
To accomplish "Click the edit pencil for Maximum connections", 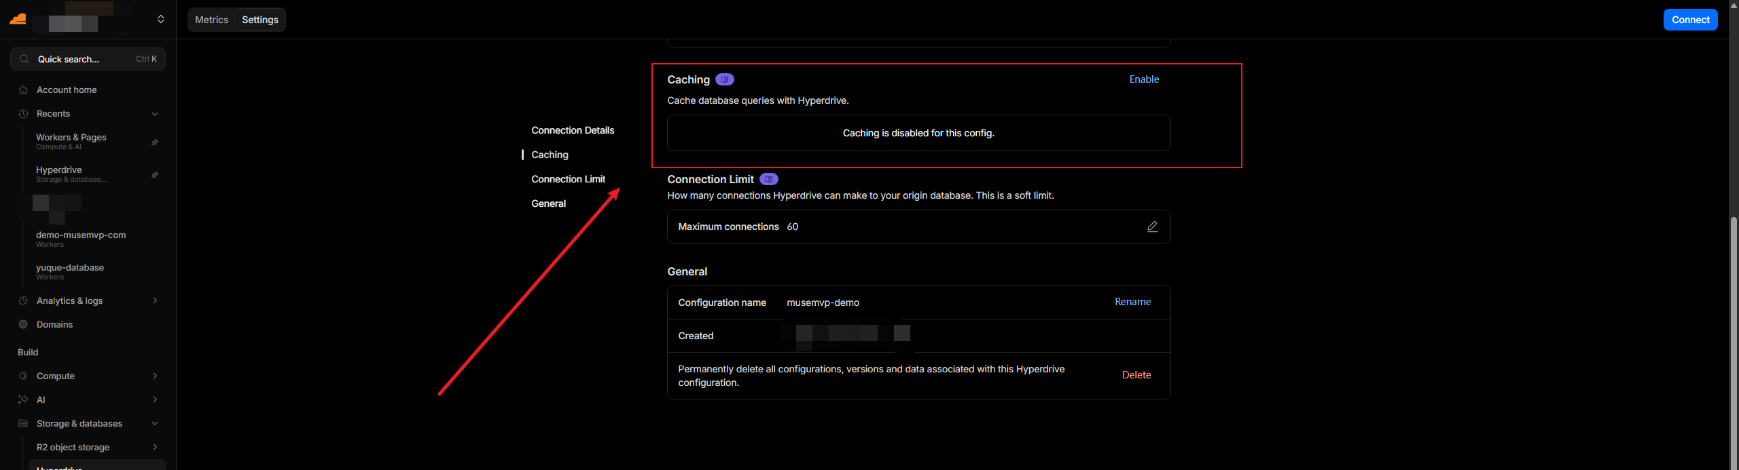I will pyautogui.click(x=1152, y=227).
